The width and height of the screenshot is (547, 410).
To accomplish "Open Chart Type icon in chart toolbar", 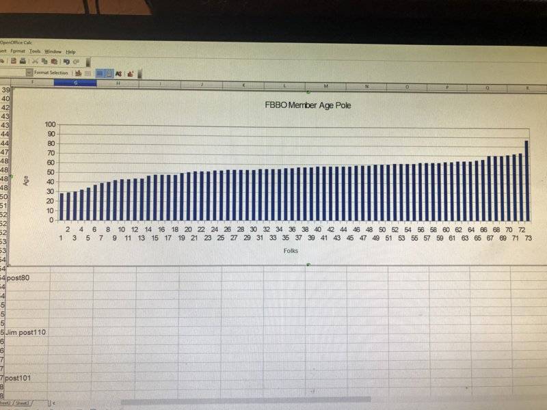I will [x=79, y=72].
